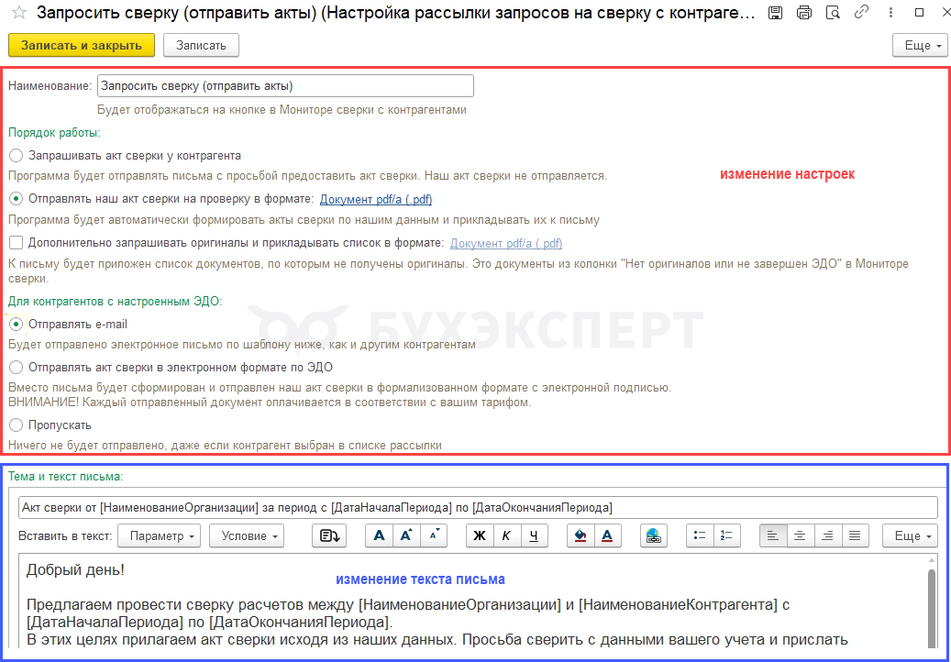Click 'Записать' button

coord(201,46)
